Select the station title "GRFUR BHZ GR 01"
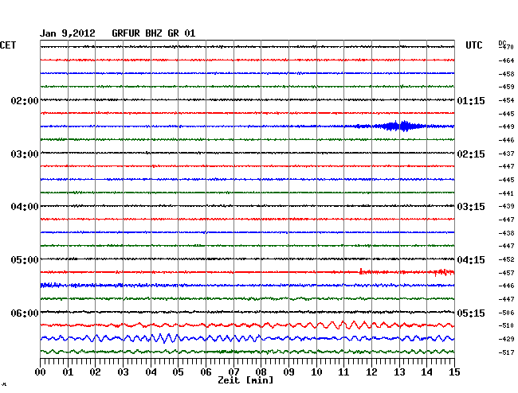Image resolution: width=518 pixels, height=393 pixels. point(154,33)
